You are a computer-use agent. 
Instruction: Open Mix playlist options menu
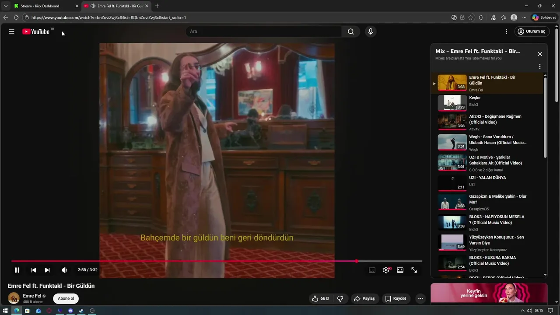click(539, 66)
